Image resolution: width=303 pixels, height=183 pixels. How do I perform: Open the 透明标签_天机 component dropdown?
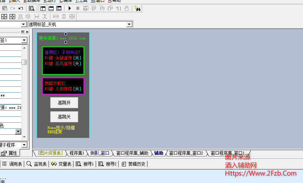pyautogui.click(x=129, y=24)
